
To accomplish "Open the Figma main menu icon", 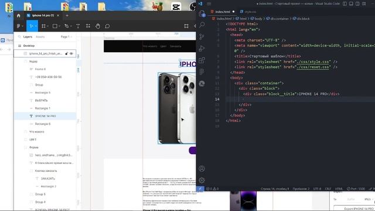I will coord(18,26).
